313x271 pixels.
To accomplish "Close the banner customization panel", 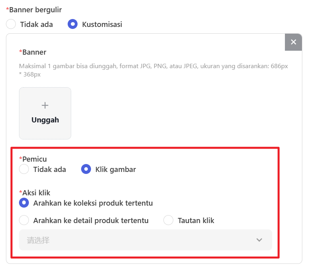I will pyautogui.click(x=293, y=42).
